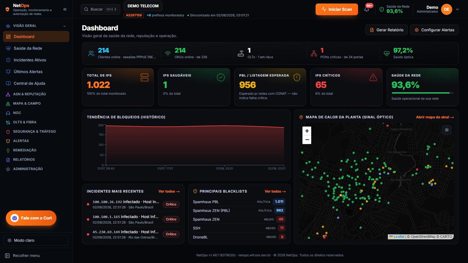The height and width of the screenshot is (263, 468).
Task: Click the AS267158 badge
Action: point(134,15)
